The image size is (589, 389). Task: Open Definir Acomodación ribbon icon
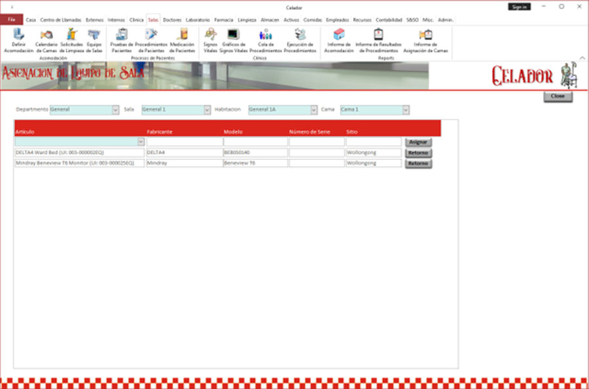(18, 35)
